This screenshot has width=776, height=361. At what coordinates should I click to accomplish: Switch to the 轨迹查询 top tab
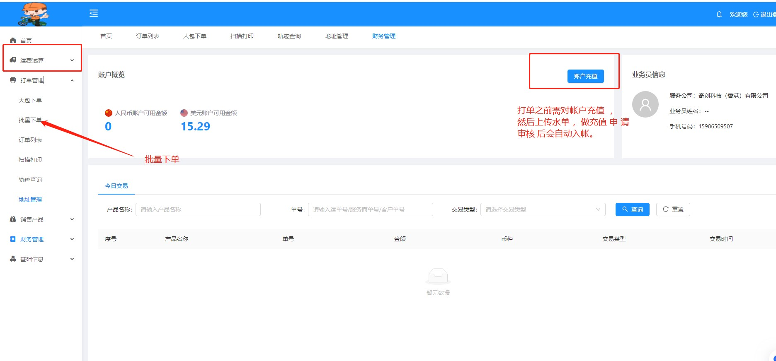(x=289, y=36)
